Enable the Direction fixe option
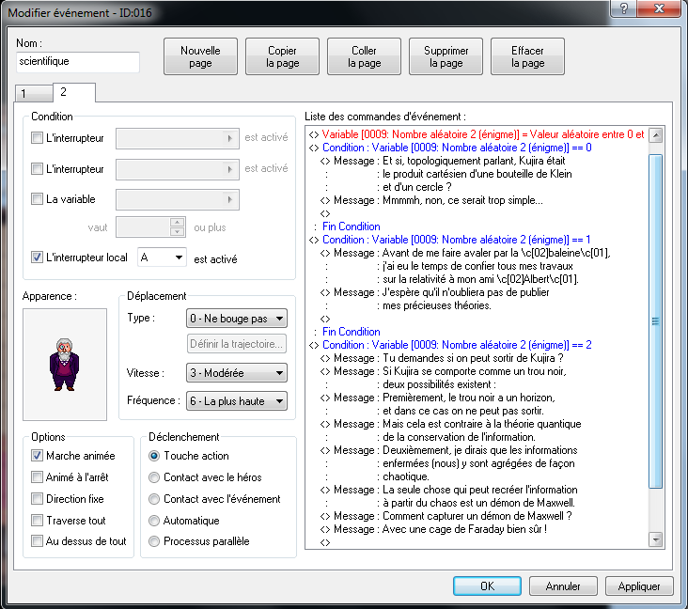This screenshot has width=688, height=609. coord(37,498)
